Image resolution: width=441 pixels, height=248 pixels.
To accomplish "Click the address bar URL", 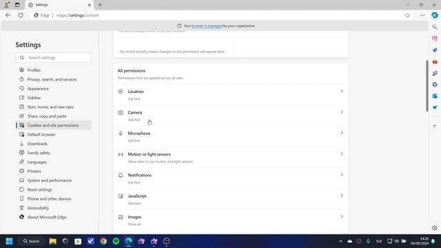I will click(x=78, y=15).
